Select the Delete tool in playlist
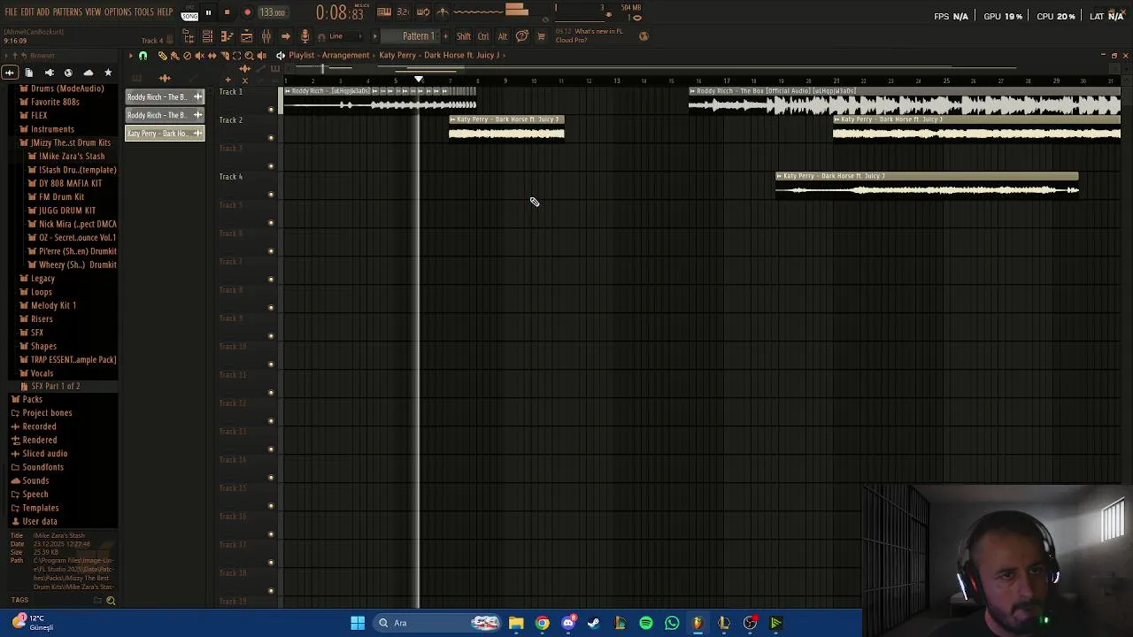This screenshot has height=637, width=1133. click(187, 55)
